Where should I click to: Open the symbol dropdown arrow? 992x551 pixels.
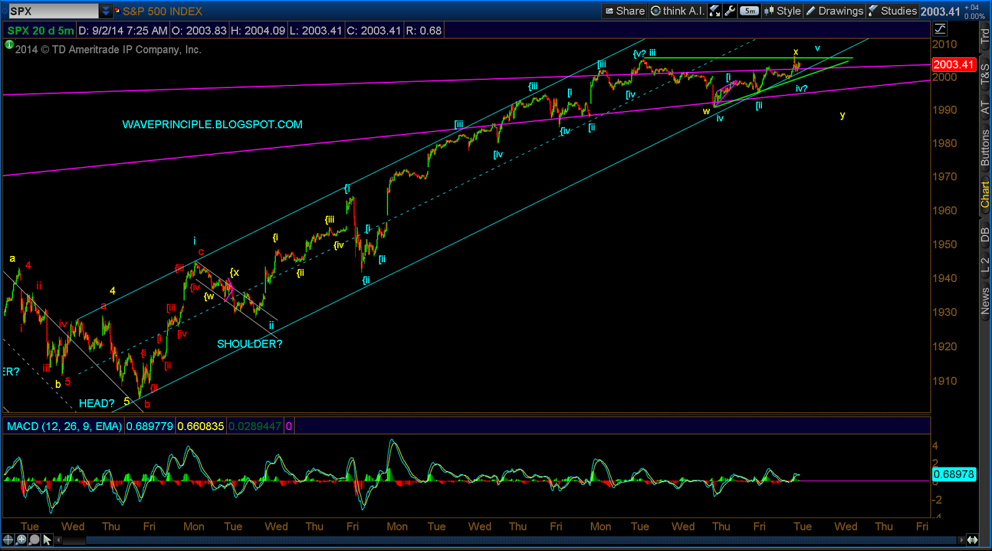click(106, 11)
